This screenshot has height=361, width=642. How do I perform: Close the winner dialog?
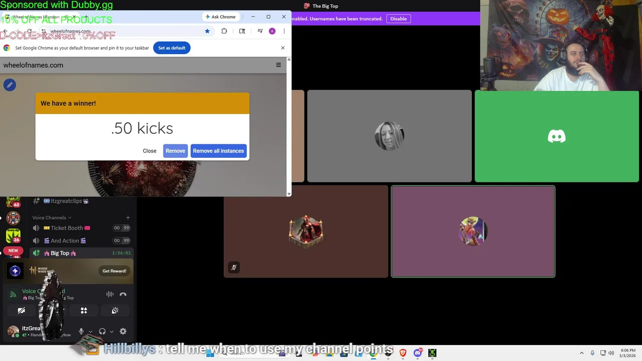coord(149,151)
